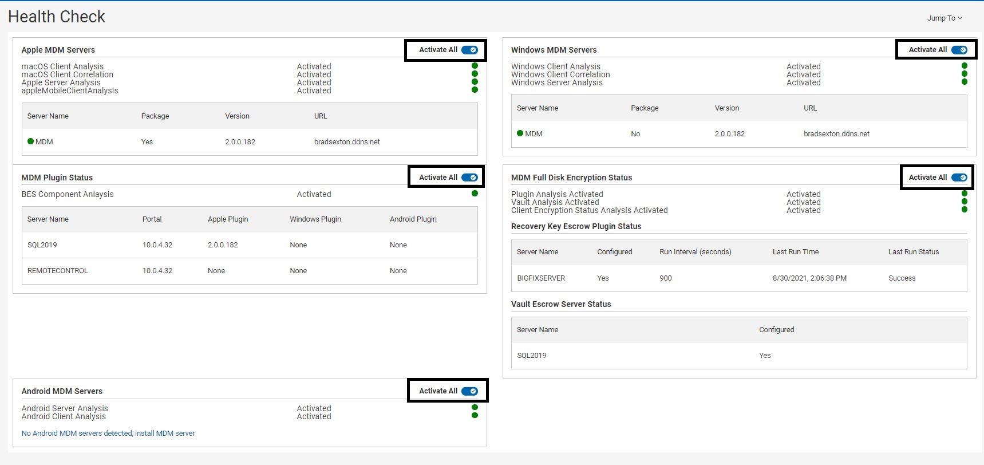The width and height of the screenshot is (984, 465).
Task: Click green status dot for Windows Client Correlation
Action: pyautogui.click(x=965, y=74)
